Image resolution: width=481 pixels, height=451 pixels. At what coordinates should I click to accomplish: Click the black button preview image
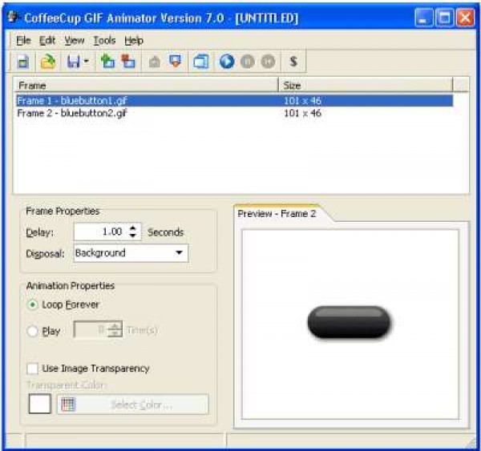(x=349, y=322)
